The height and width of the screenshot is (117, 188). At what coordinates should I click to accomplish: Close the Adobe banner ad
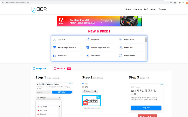[141, 17]
